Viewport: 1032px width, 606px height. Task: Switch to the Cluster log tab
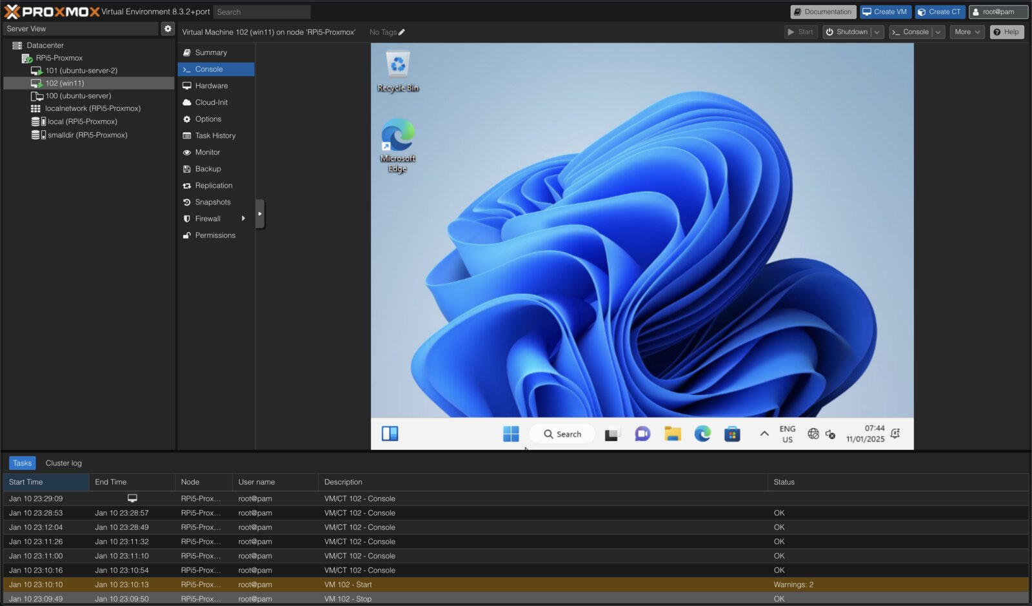[x=64, y=463]
